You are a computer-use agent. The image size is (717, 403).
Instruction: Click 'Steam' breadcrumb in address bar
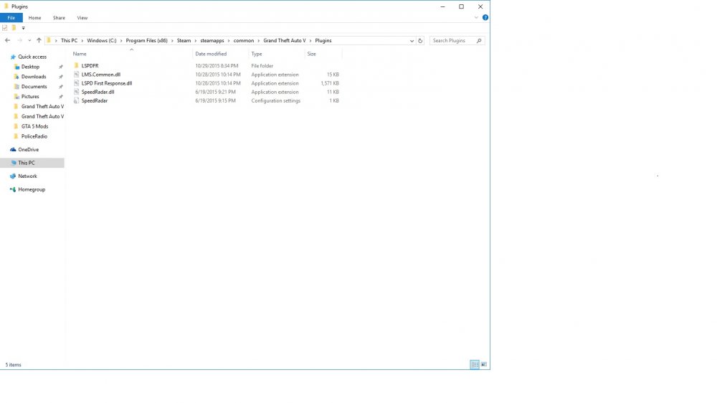tap(184, 41)
